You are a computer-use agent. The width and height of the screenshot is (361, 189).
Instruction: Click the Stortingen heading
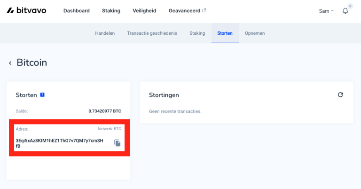[x=164, y=95]
